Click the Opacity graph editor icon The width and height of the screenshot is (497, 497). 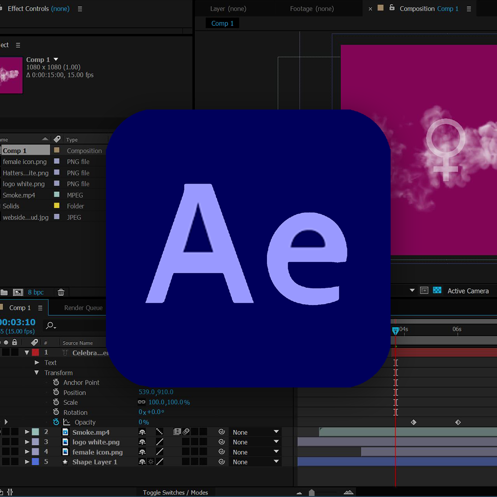click(67, 422)
